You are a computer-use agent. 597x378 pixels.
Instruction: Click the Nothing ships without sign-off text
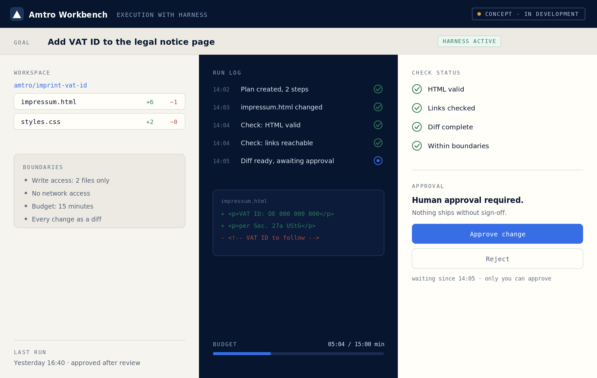[x=459, y=213]
